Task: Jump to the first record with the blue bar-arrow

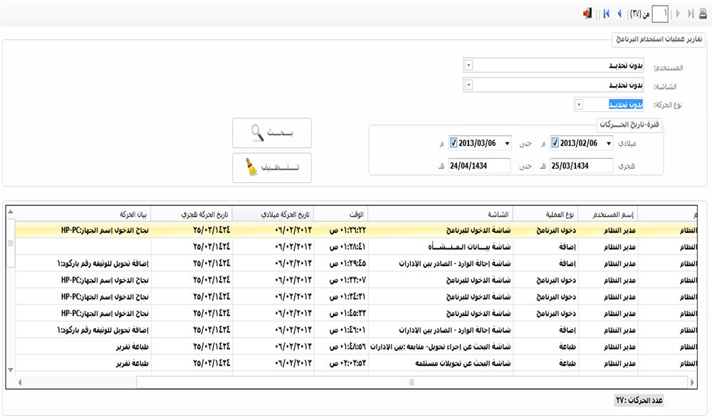Action: (606, 14)
